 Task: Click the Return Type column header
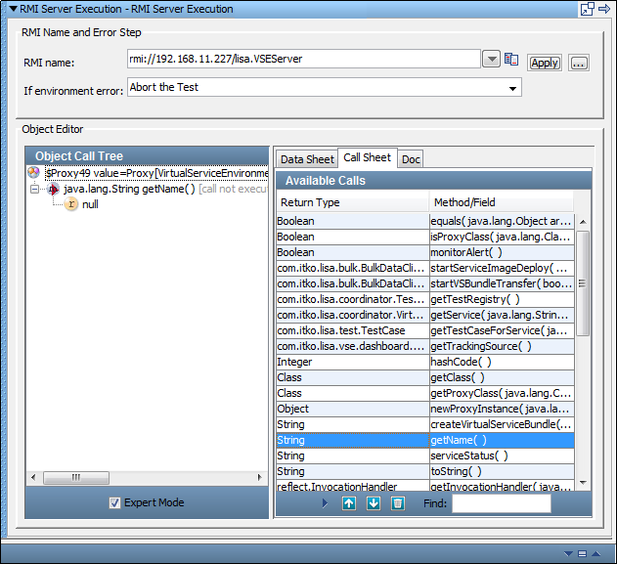tap(353, 202)
